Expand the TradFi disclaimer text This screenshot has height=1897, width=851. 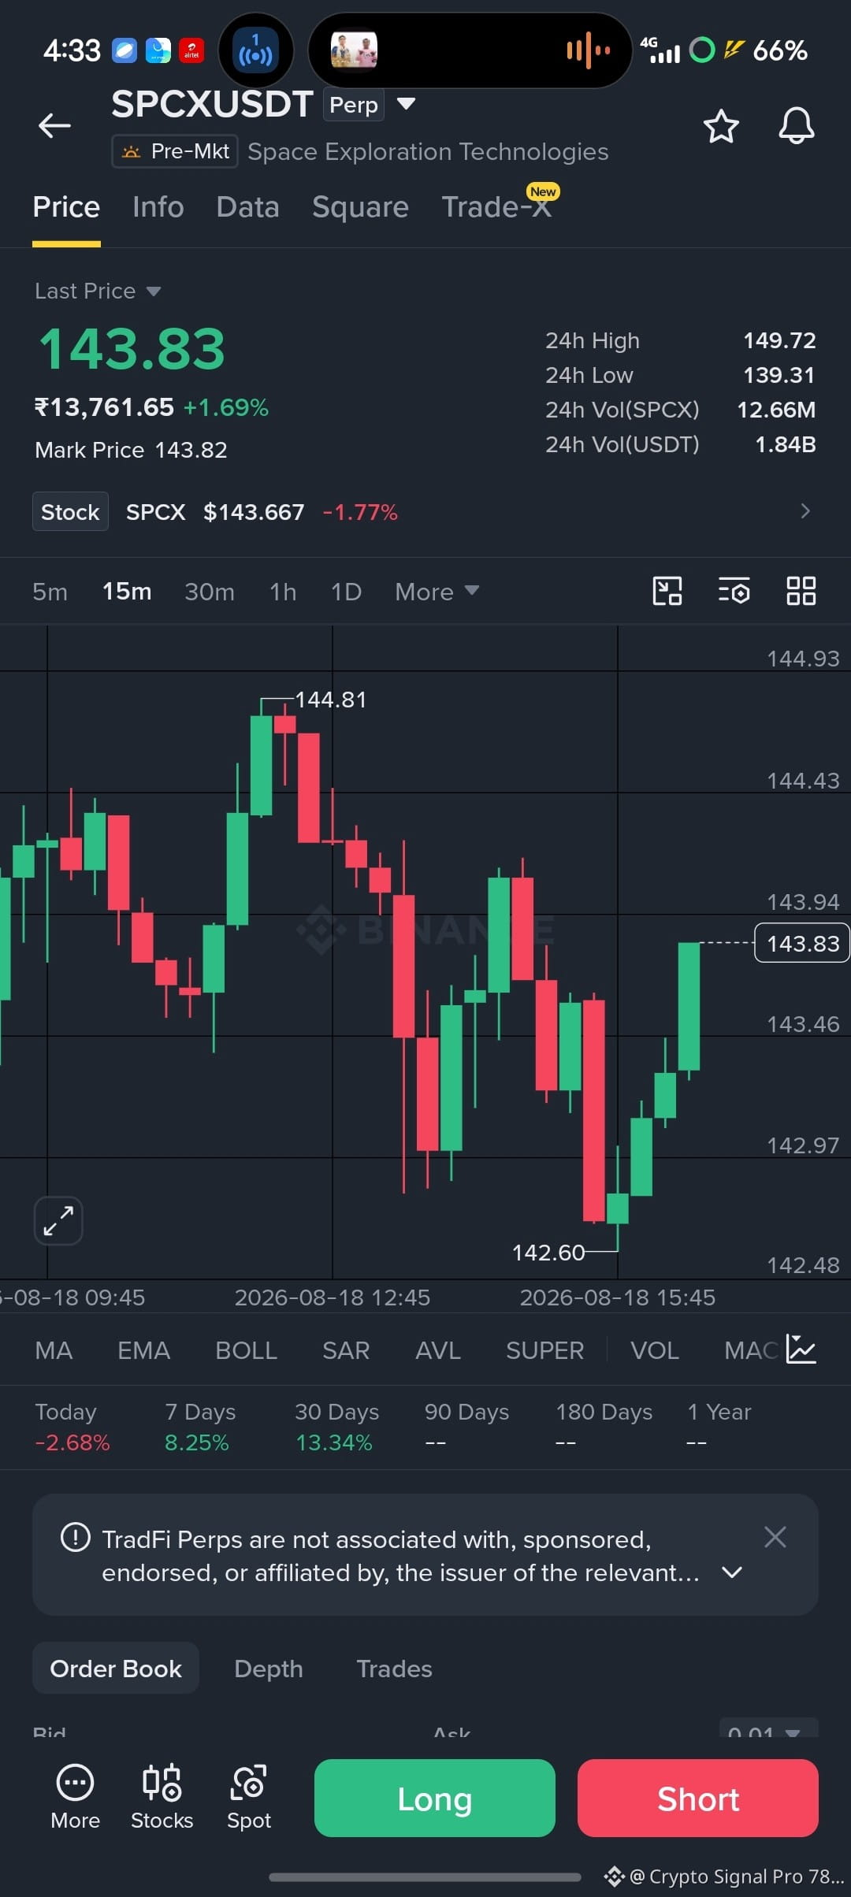pos(732,1572)
